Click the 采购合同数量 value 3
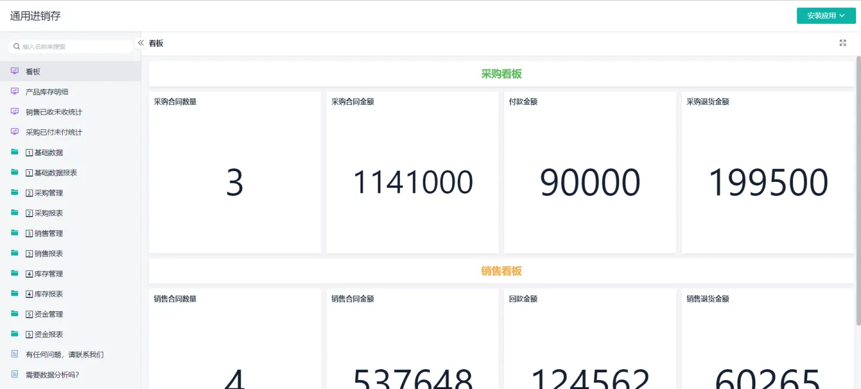This screenshot has height=389, width=861. click(234, 183)
